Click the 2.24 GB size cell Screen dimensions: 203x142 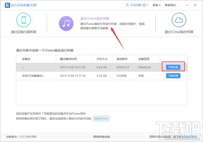[x=101, y=67]
